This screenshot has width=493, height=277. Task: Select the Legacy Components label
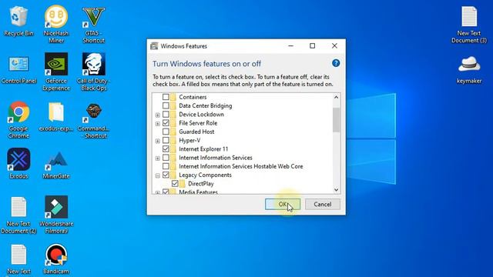tap(205, 175)
